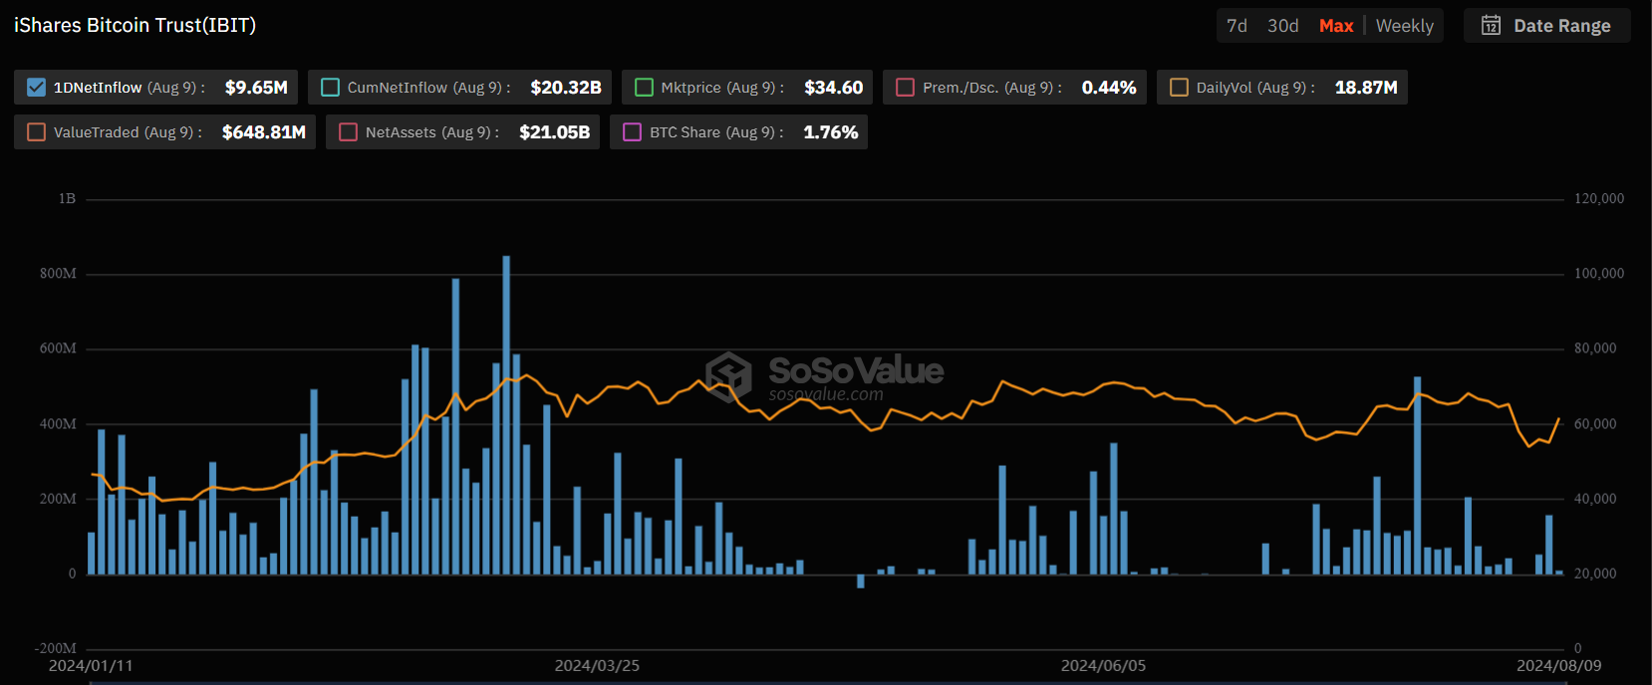
Task: Tick the ValueTraded checkbox
Action: click(x=37, y=132)
